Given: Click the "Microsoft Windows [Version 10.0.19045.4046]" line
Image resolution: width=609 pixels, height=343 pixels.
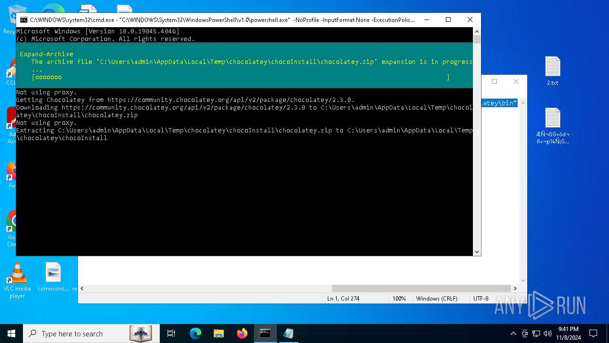Looking at the screenshot, I should coord(98,31).
